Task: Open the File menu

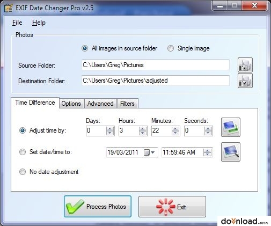Action: click(x=17, y=23)
